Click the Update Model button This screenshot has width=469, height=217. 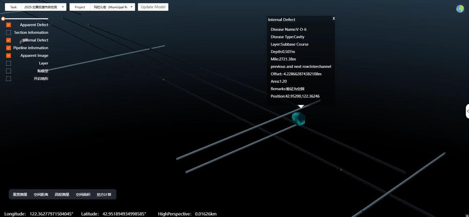[x=153, y=7]
